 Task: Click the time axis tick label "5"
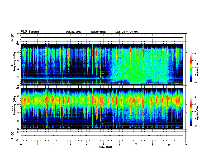103,145
